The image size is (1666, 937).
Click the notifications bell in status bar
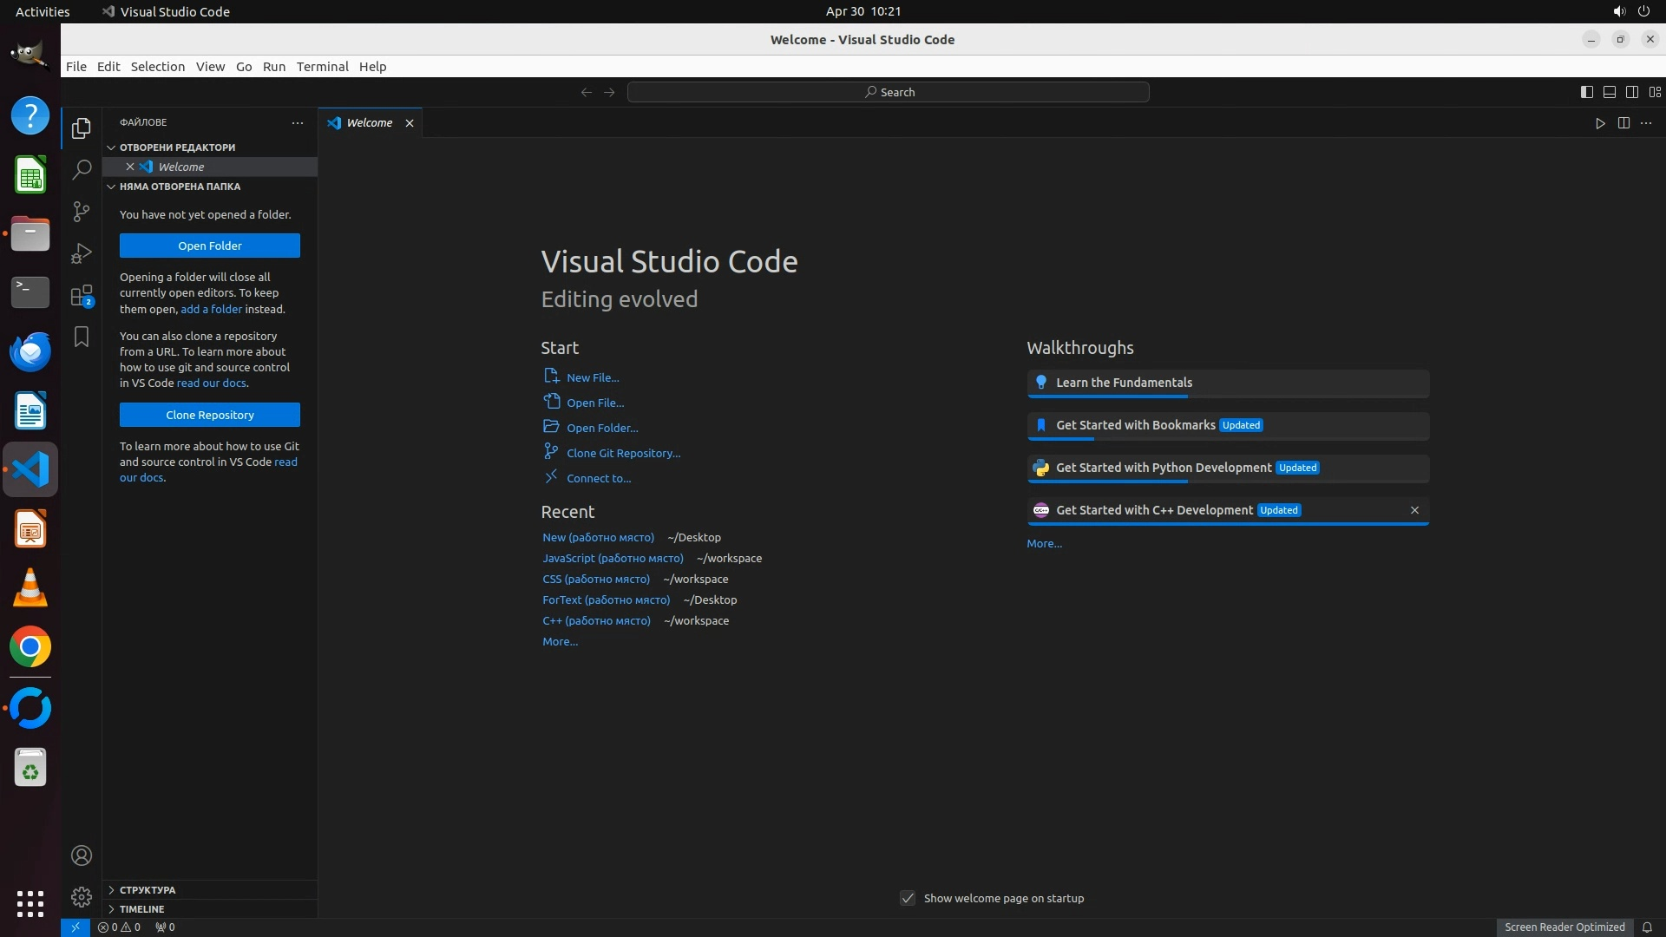(x=1647, y=927)
